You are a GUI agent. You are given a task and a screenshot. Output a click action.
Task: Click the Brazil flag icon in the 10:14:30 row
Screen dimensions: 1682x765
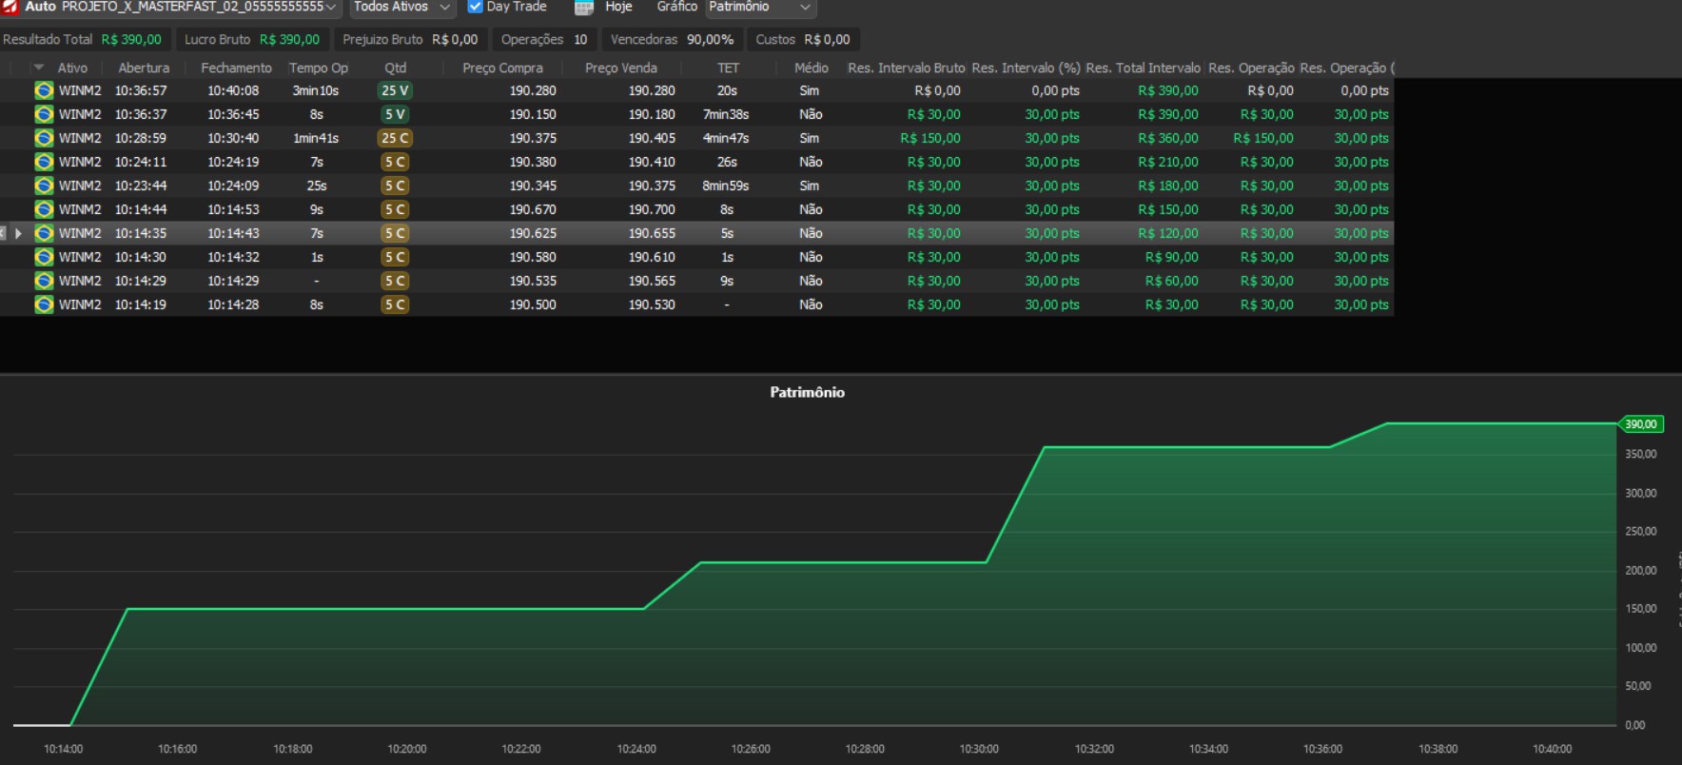[44, 257]
